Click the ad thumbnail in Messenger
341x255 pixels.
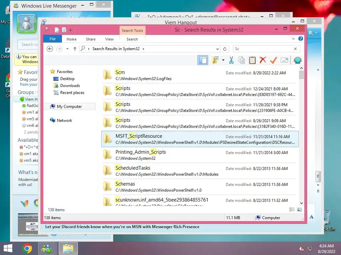[x=28, y=225]
